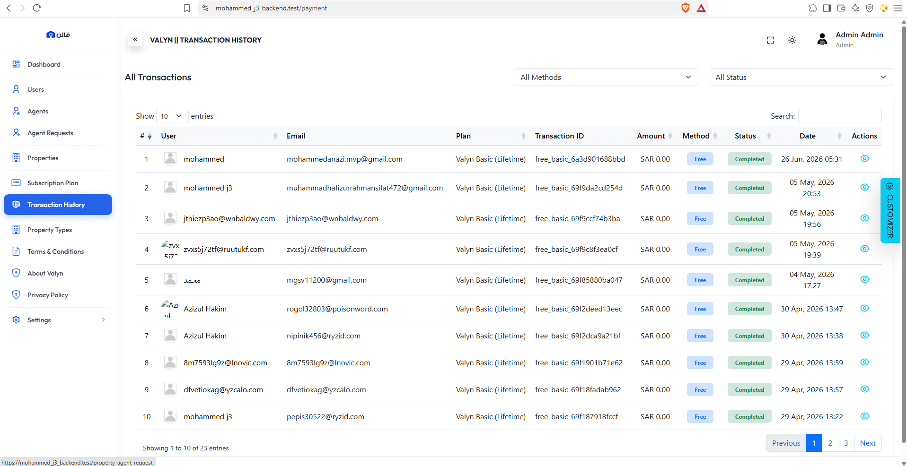This screenshot has height=466, width=907.
Task: Click Completed badge for nipinik456@ryzid.com row
Action: [749, 336]
